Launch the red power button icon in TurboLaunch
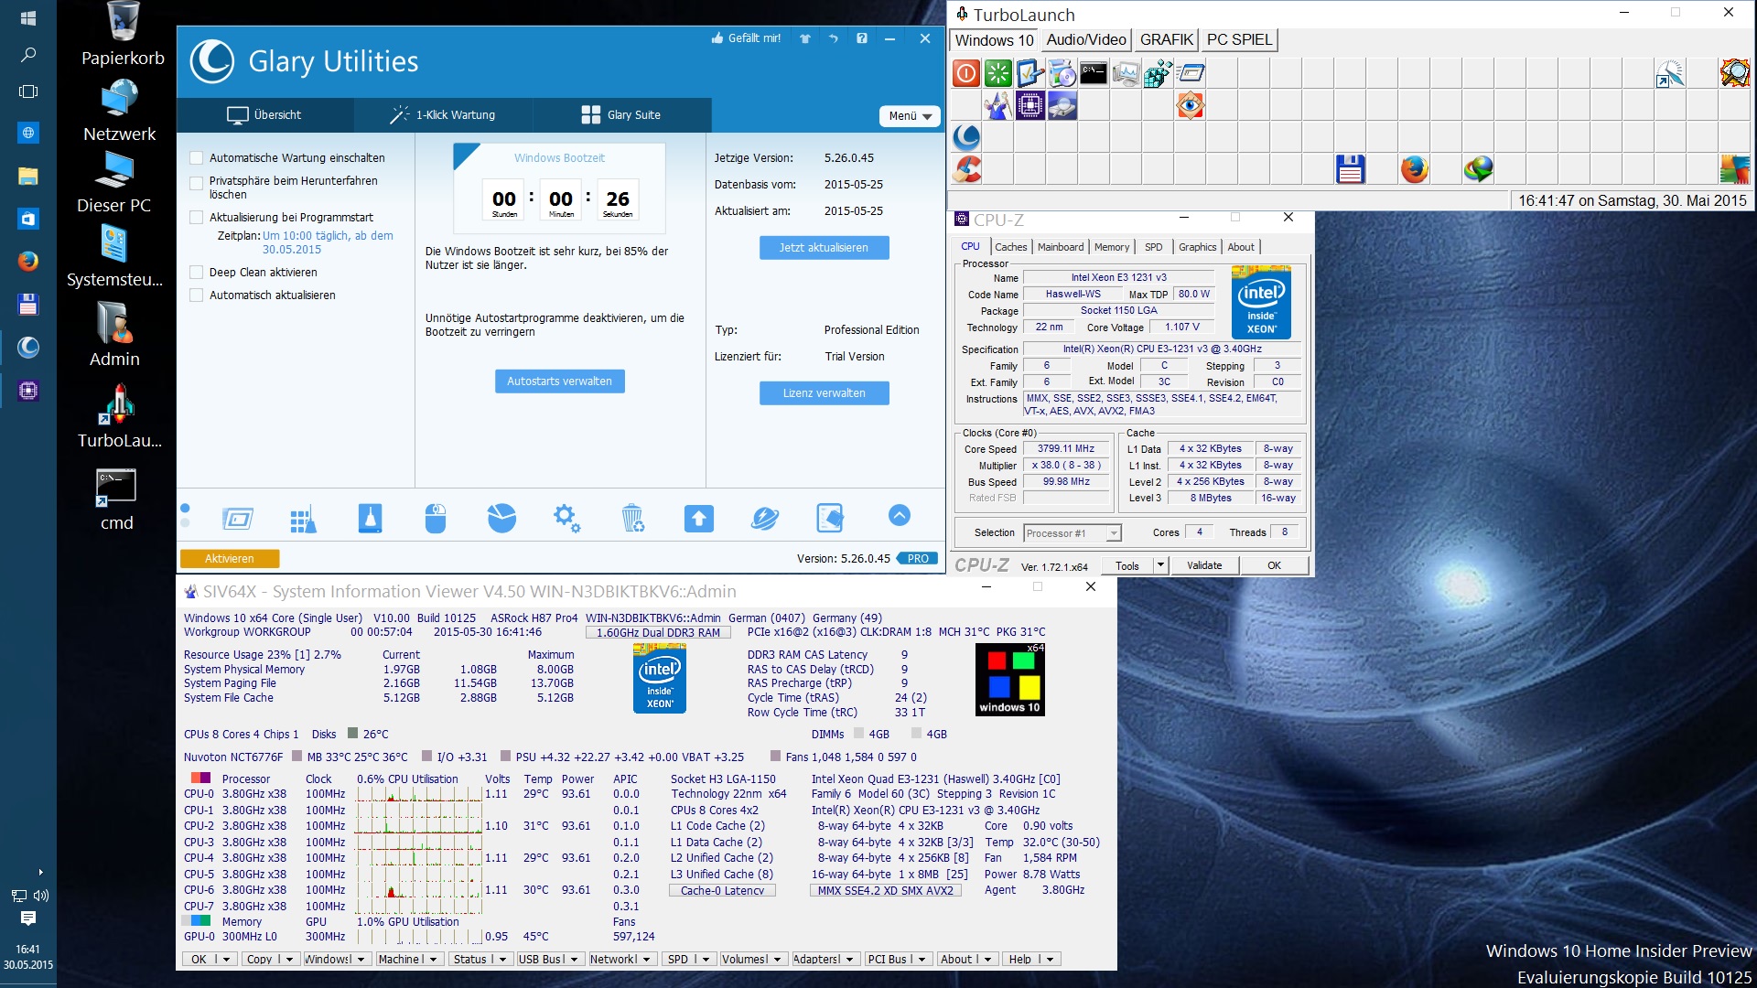Image resolution: width=1757 pixels, height=988 pixels. point(966,73)
